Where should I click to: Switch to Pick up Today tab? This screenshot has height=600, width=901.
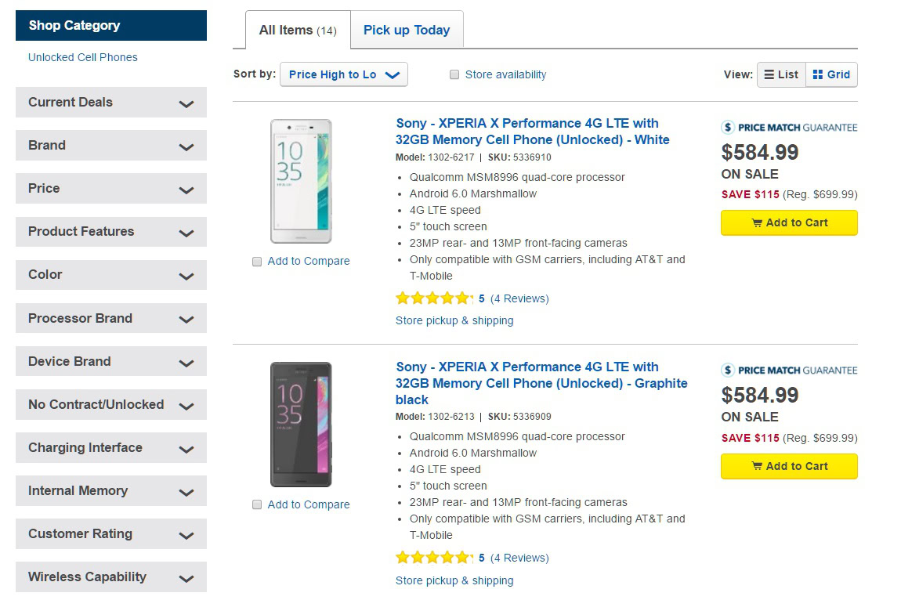point(407,31)
